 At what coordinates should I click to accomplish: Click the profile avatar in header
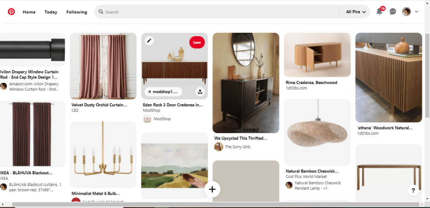[406, 12]
